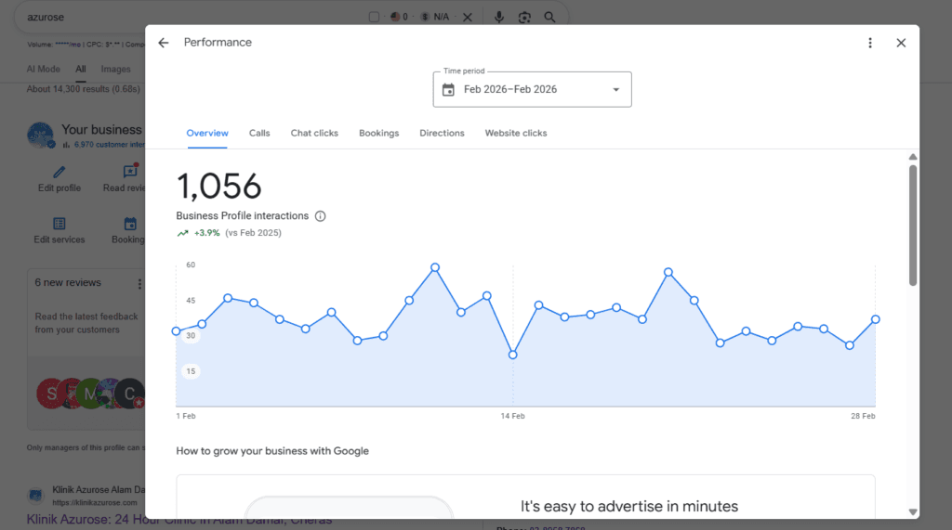Open AI Mode tab in Google results

click(x=43, y=69)
